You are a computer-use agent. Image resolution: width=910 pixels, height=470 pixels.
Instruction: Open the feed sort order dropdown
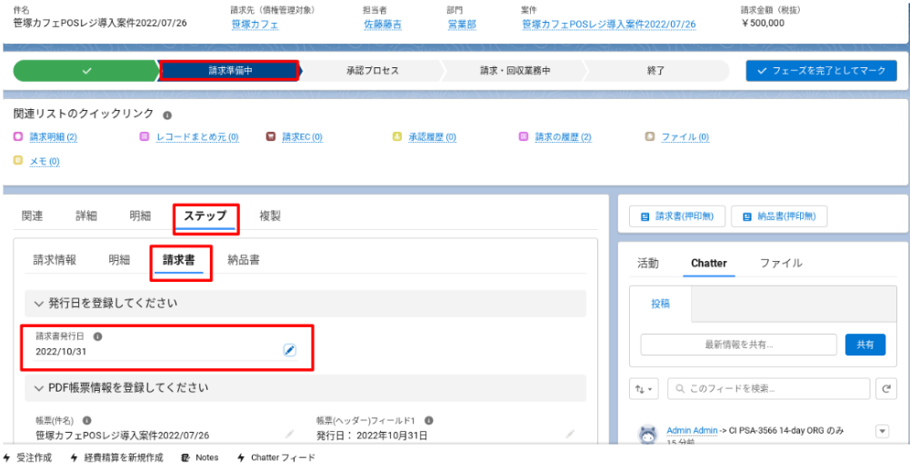(645, 388)
